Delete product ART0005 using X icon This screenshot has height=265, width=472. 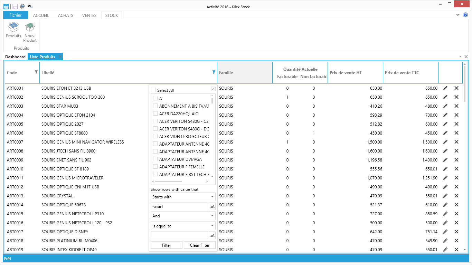pos(456,124)
